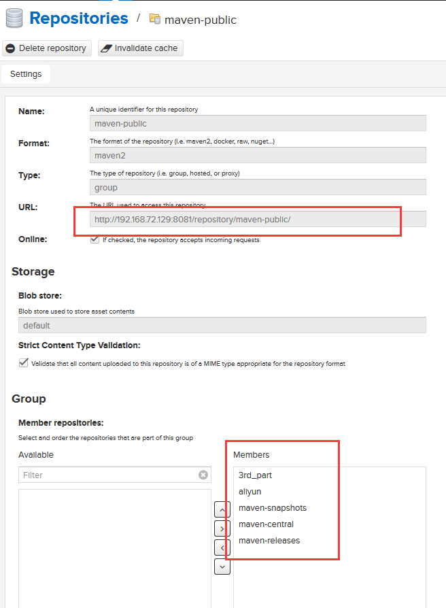Image resolution: width=446 pixels, height=608 pixels.
Task: Toggle Strict Content Type Validation checkbox
Action: point(23,363)
